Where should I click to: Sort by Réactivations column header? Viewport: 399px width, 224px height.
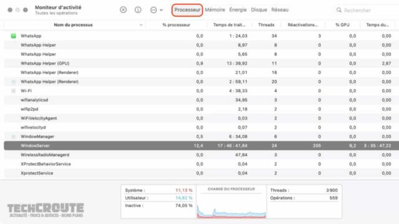click(302, 25)
